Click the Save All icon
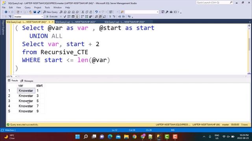The width and height of the screenshot is (252, 141). [39, 12]
